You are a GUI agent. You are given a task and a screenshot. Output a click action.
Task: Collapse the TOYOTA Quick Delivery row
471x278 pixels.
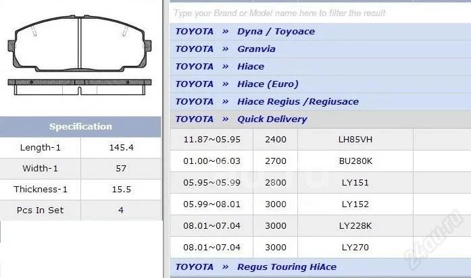(320, 119)
